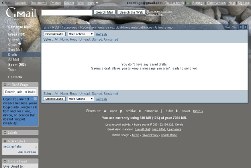251x168 pixels.
Task: Close the Oops invisibility notice
Action: (x=35, y=99)
